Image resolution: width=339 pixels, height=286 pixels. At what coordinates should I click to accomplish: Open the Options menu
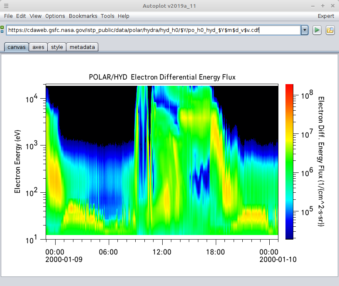[x=55, y=16]
